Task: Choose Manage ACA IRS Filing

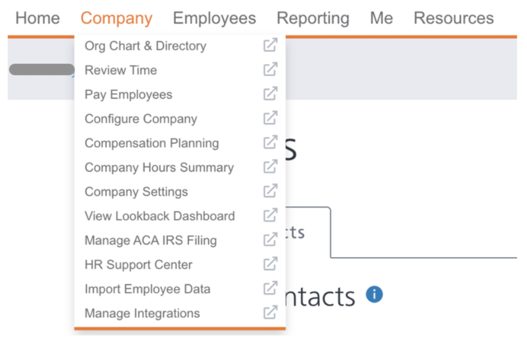Action: (151, 240)
